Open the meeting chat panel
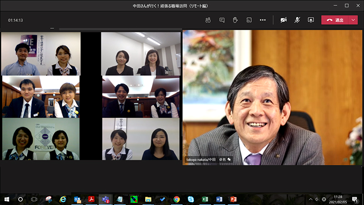 222,20
